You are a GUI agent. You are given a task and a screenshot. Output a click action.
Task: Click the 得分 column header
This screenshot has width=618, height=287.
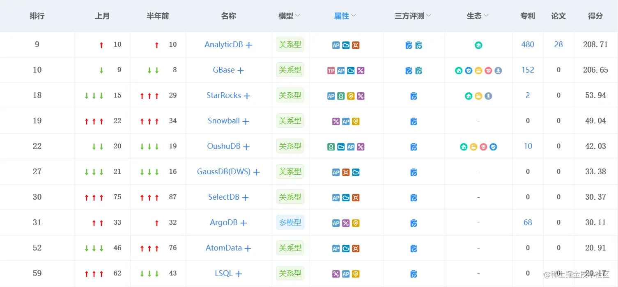click(x=595, y=16)
